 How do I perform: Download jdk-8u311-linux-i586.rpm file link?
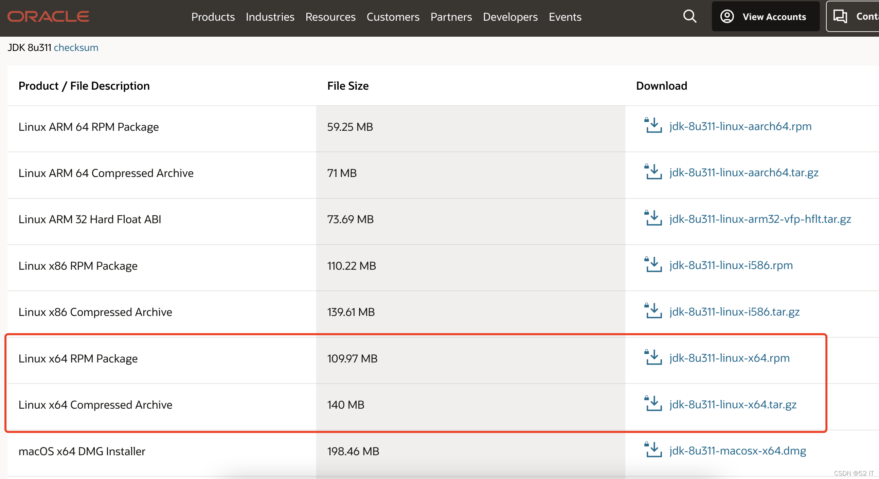[731, 265]
